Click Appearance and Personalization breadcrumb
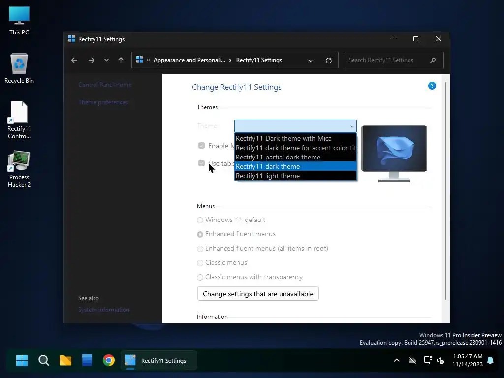The image size is (504, 378). click(x=189, y=60)
